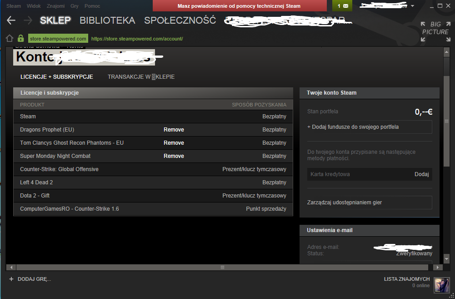Click the window resize grip corner
This screenshot has height=299, width=455.
click(x=452, y=296)
